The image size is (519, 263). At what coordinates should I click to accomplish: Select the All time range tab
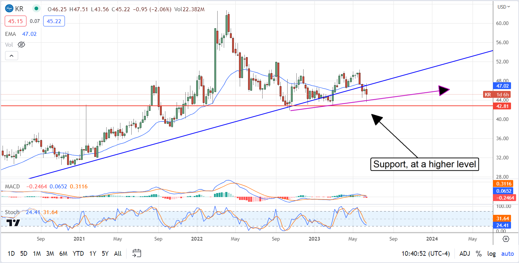118,254
